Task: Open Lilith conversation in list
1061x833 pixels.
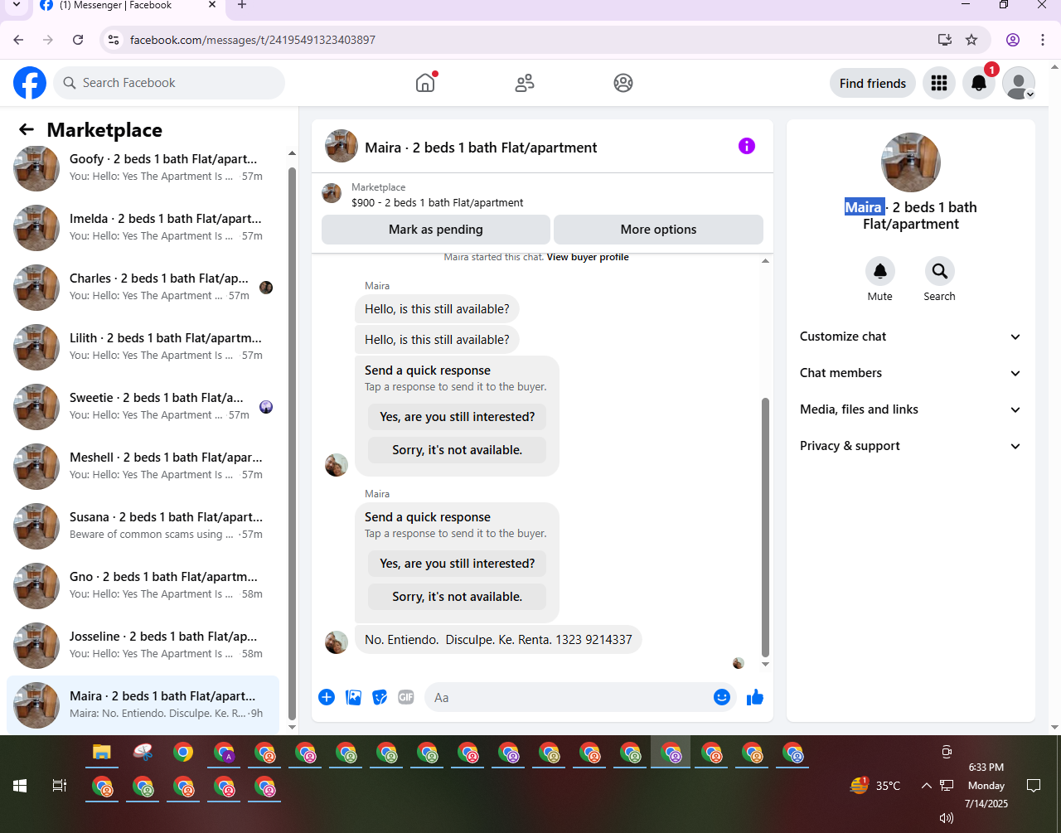Action: point(143,346)
